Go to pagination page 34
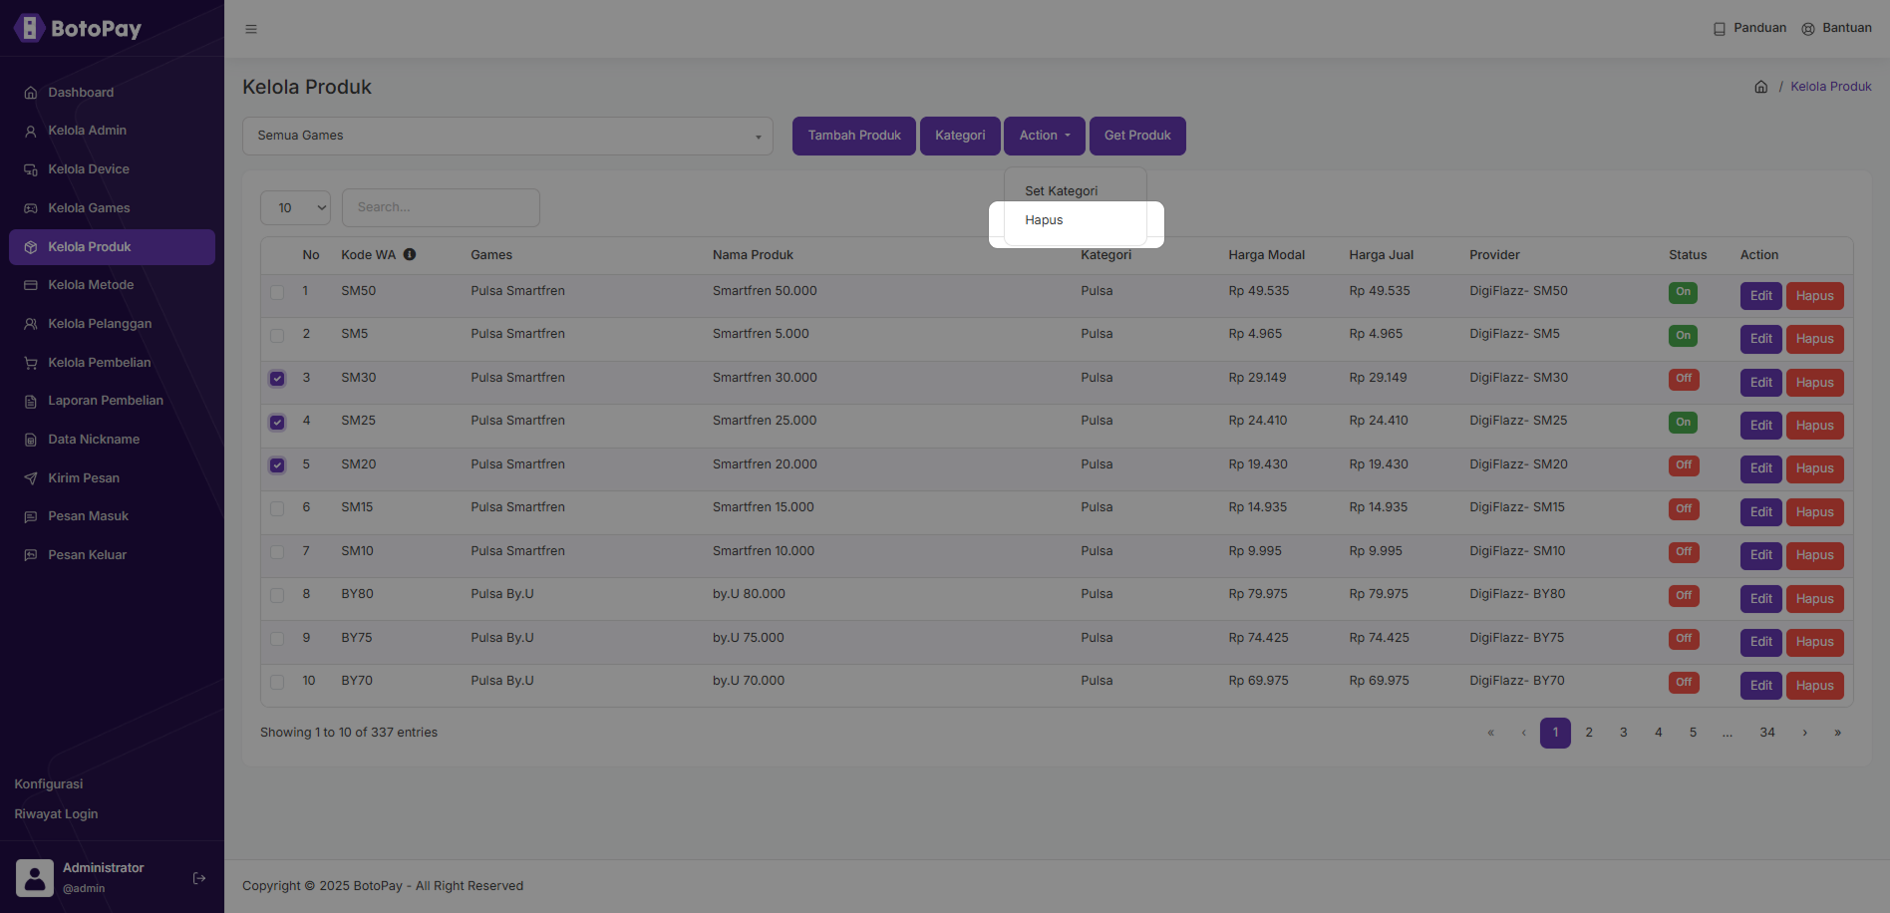1890x913 pixels. pyautogui.click(x=1767, y=733)
